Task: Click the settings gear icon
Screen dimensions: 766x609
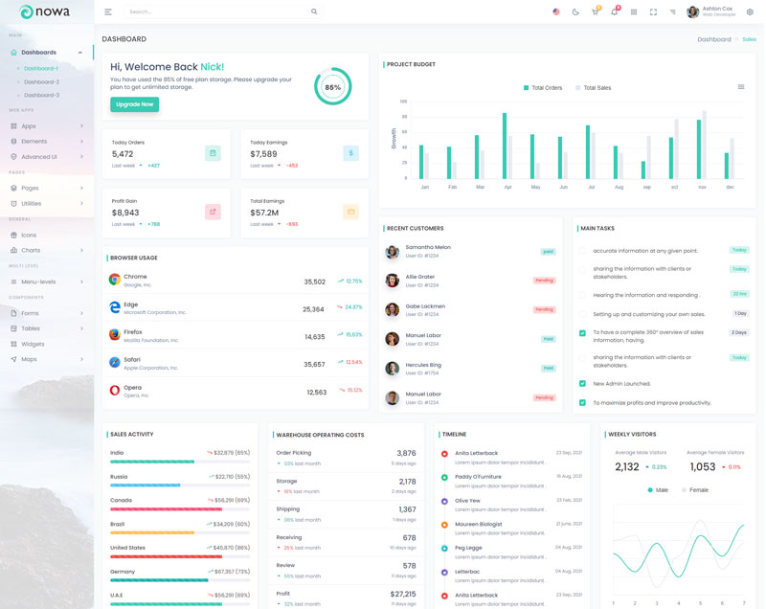Action: click(x=750, y=11)
